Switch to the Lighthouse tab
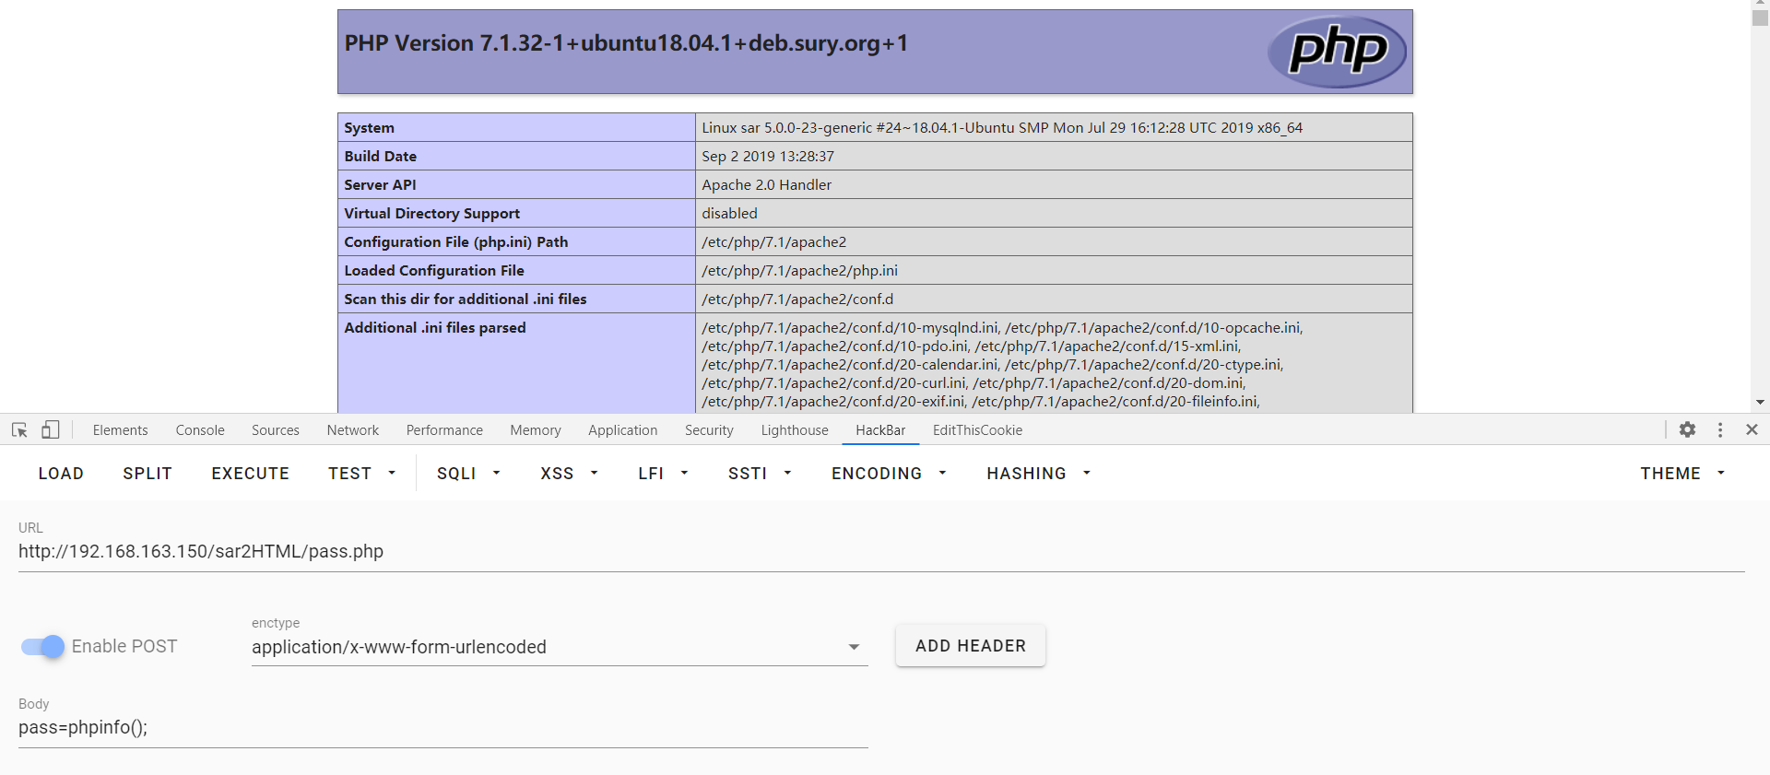 795,430
